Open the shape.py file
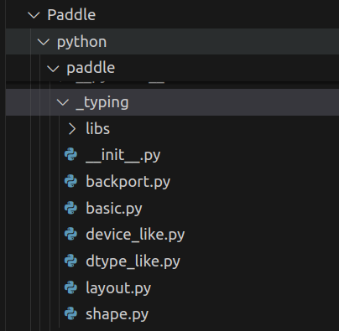The height and width of the screenshot is (331, 339). click(x=117, y=314)
